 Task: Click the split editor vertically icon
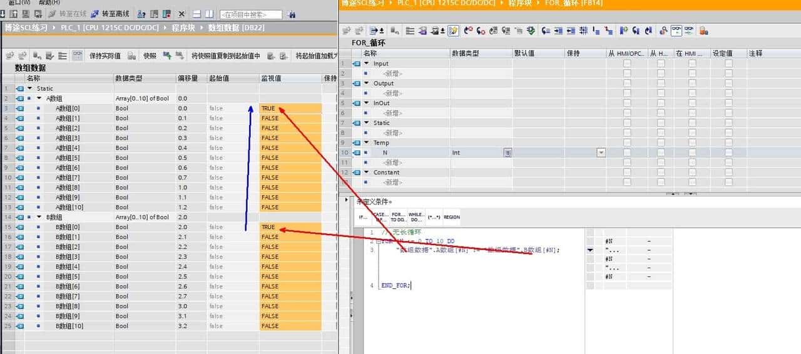[209, 14]
